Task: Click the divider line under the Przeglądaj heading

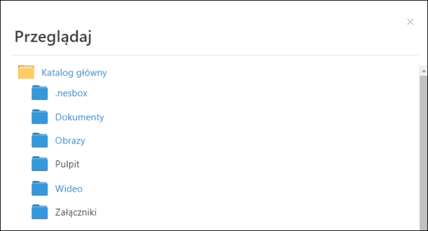Action: click(x=215, y=56)
